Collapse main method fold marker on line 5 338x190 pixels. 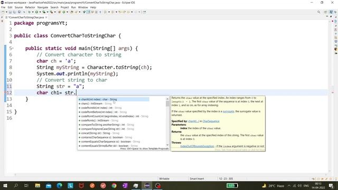pos(13,48)
